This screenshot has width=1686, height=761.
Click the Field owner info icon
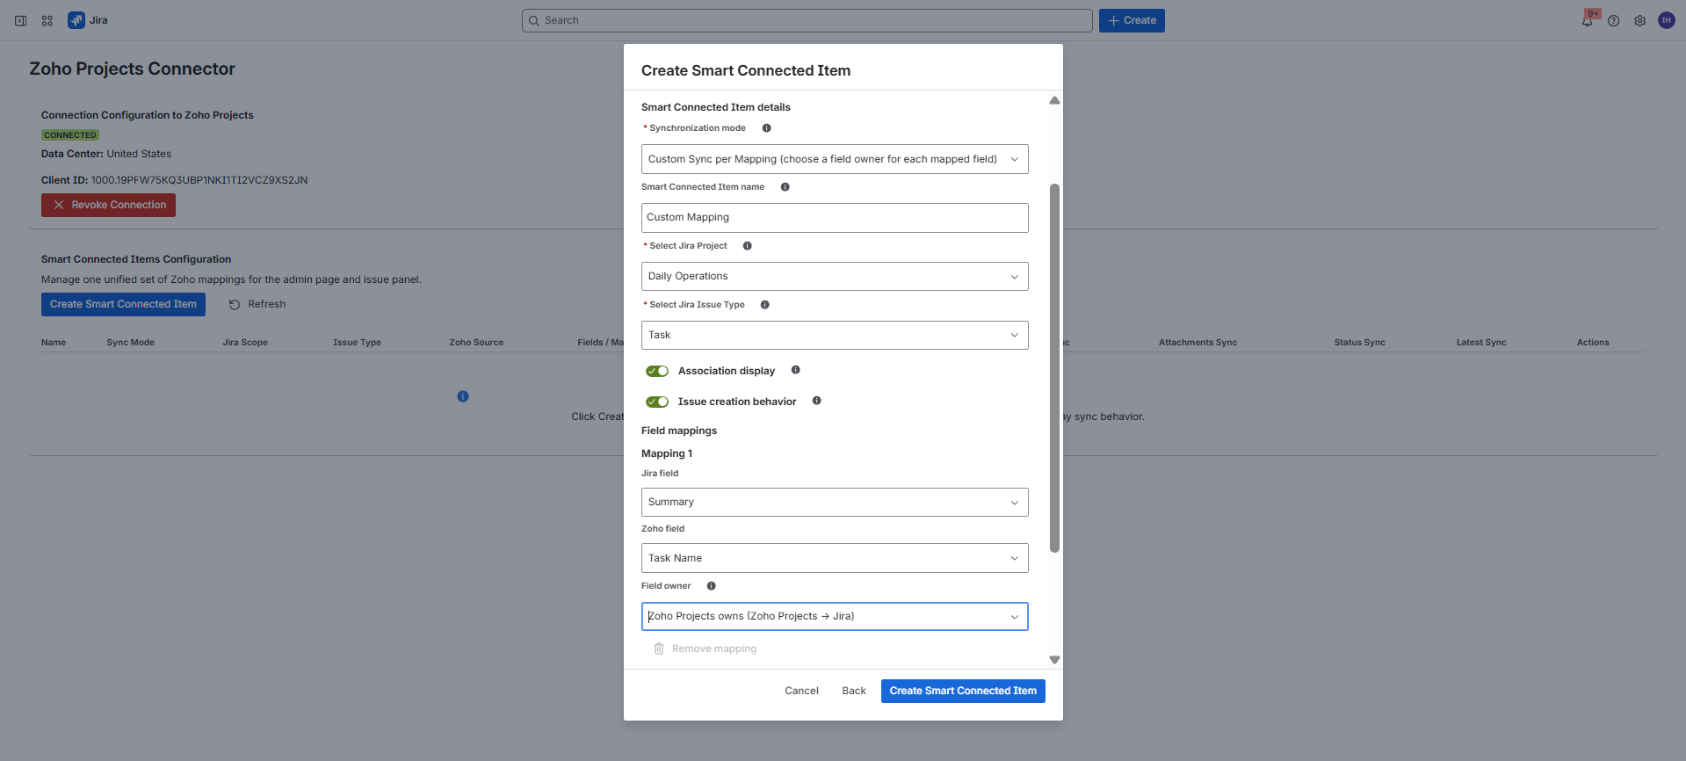point(711,586)
